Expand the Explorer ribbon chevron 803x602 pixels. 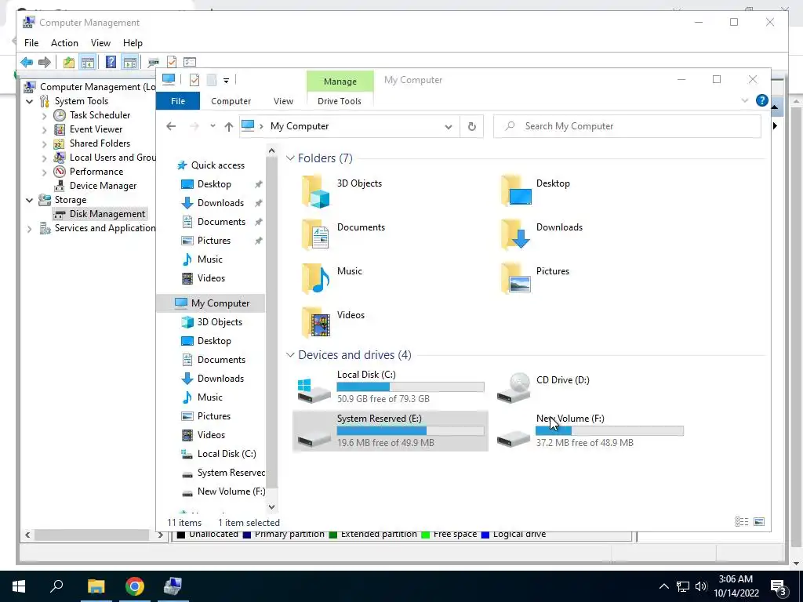pyautogui.click(x=745, y=100)
